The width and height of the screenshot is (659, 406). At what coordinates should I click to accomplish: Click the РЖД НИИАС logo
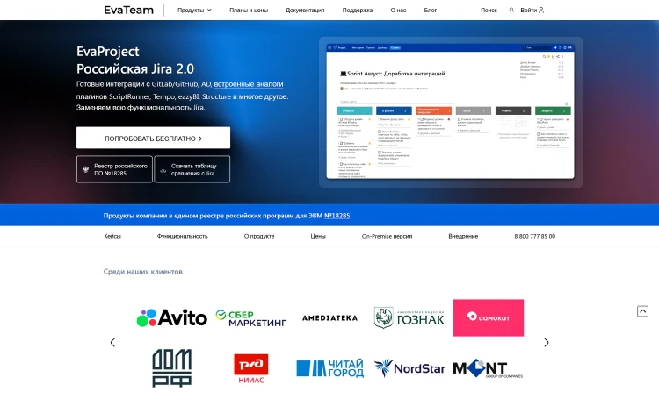pos(251,368)
